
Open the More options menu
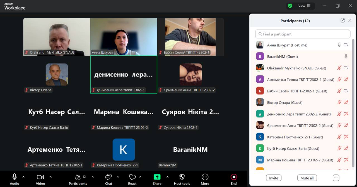205,179
